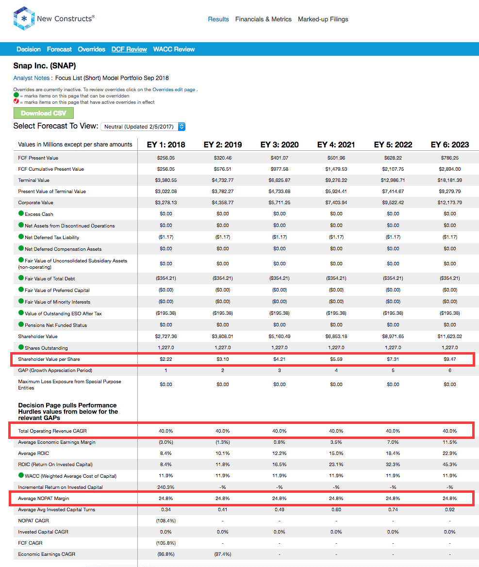Viewport: 479px width, 567px height.
Task: Click the Total Operating Revenue CAGR label
Action: tap(52, 431)
